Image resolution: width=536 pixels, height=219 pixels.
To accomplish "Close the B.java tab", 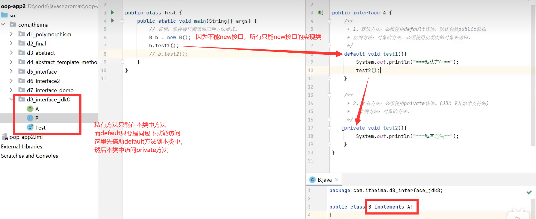I will [x=337, y=180].
